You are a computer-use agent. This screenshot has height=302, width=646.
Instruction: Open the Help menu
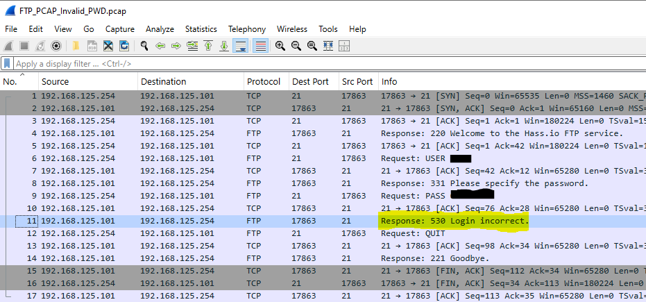tap(357, 29)
